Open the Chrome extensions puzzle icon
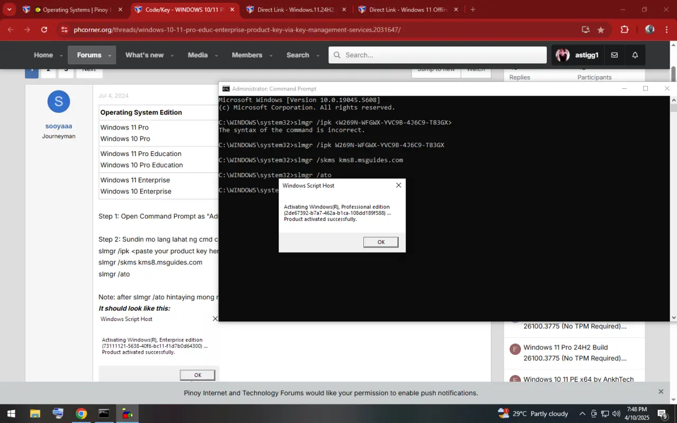 [625, 30]
